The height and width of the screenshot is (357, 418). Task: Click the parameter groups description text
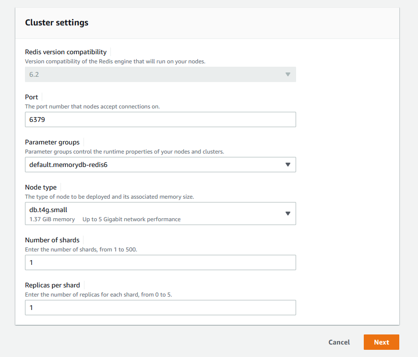pyautogui.click(x=124, y=152)
